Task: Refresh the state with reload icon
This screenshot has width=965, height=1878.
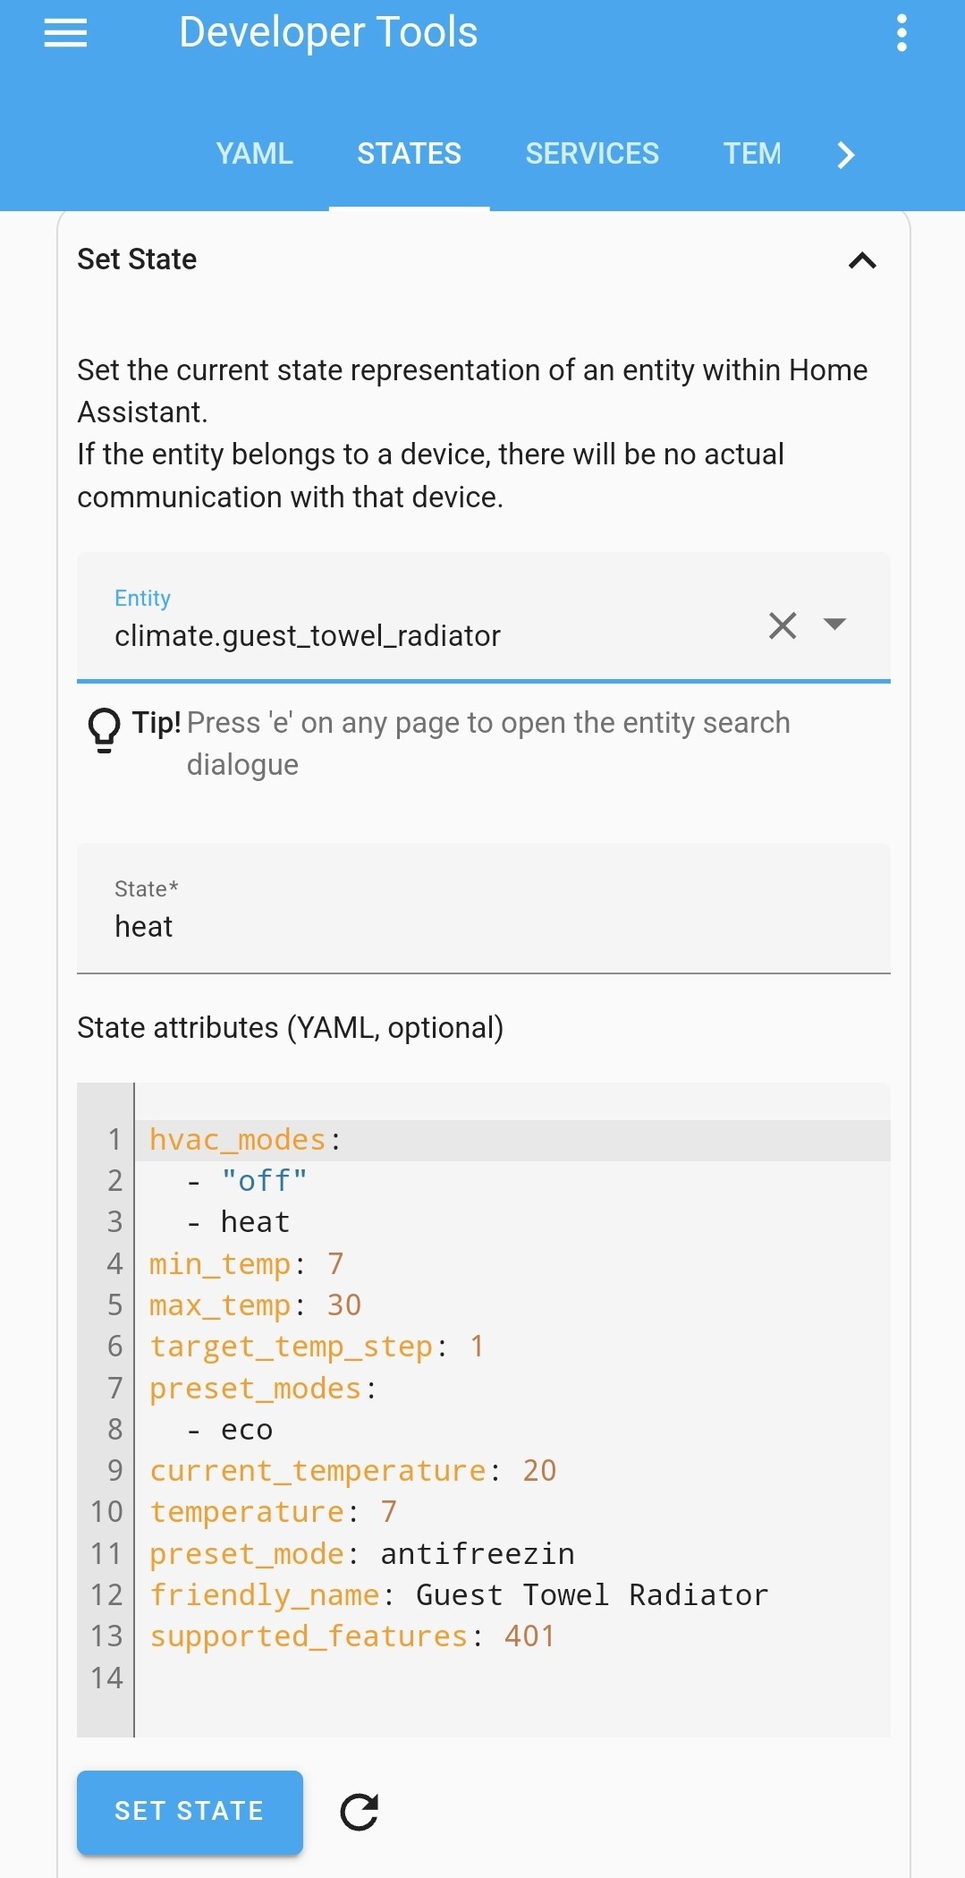Action: coord(359,1812)
